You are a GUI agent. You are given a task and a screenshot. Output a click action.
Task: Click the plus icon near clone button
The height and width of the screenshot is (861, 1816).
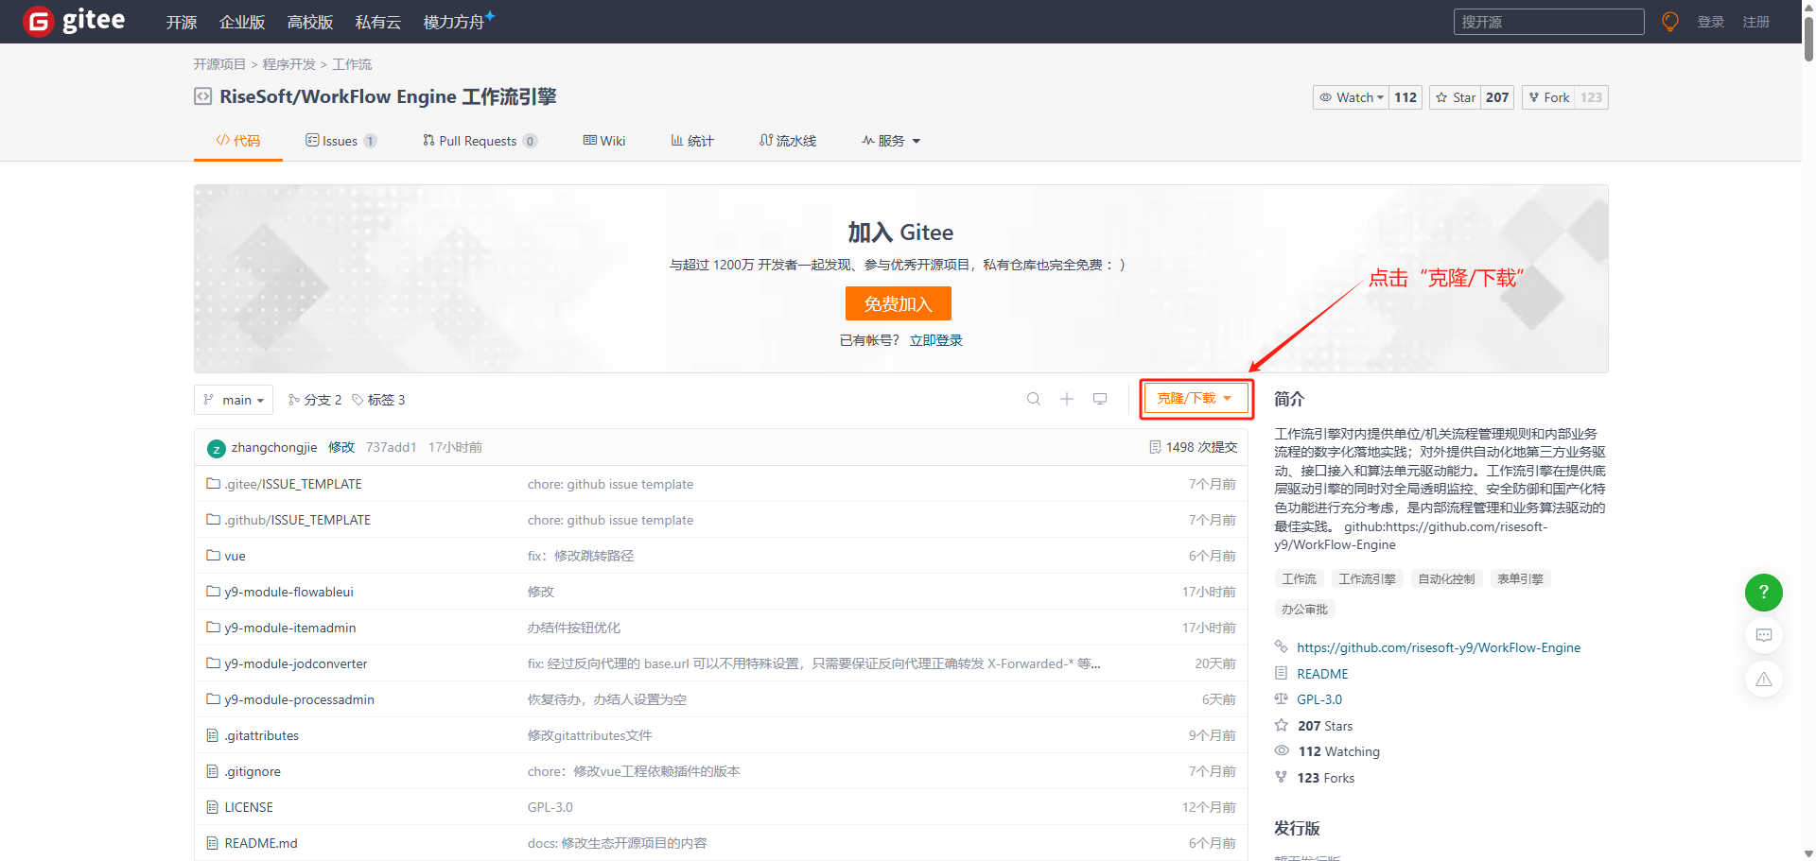pos(1067,399)
